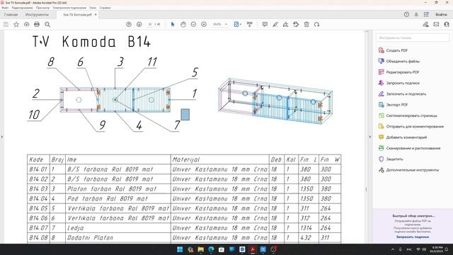Click the tools search input field
The image size is (453, 255).
(x=413, y=38)
